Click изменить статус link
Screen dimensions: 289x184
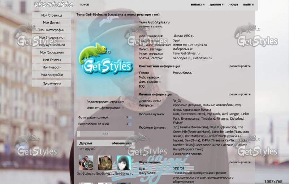coord(151,26)
